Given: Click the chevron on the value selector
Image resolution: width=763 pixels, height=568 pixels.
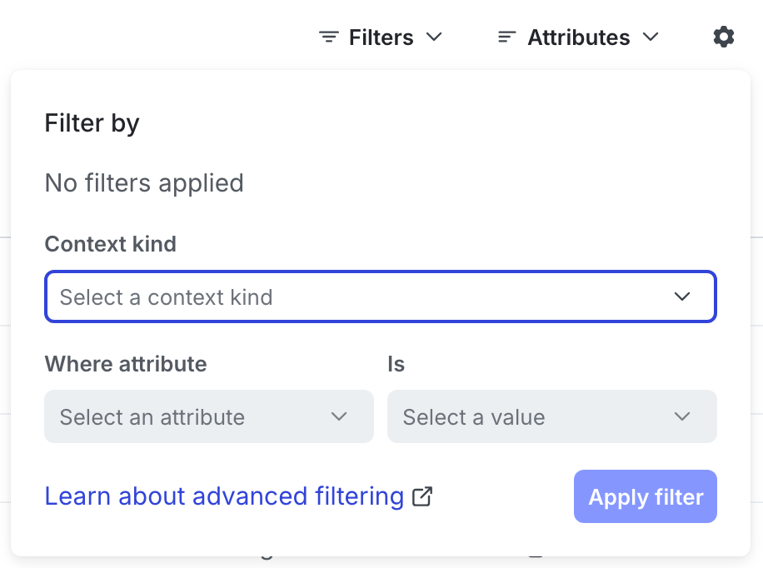Looking at the screenshot, I should (682, 416).
